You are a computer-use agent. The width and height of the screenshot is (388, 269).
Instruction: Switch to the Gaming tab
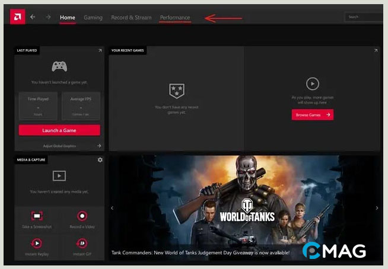point(93,18)
